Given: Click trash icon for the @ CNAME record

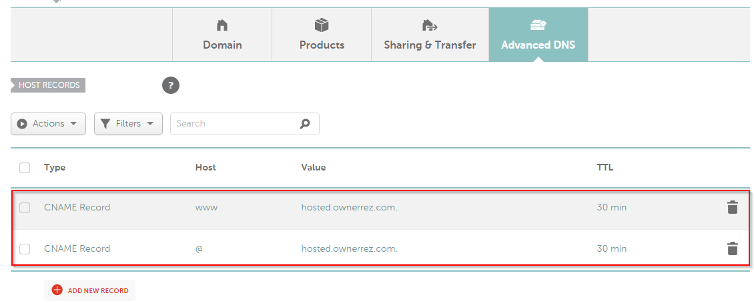Looking at the screenshot, I should (x=733, y=249).
